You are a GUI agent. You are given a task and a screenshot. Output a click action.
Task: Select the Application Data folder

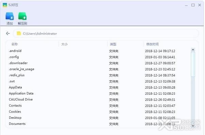click(21, 93)
